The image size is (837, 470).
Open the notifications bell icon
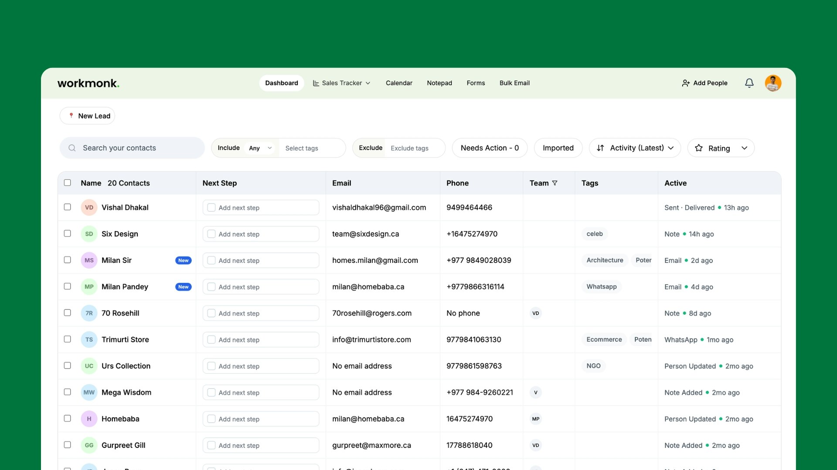click(749, 83)
